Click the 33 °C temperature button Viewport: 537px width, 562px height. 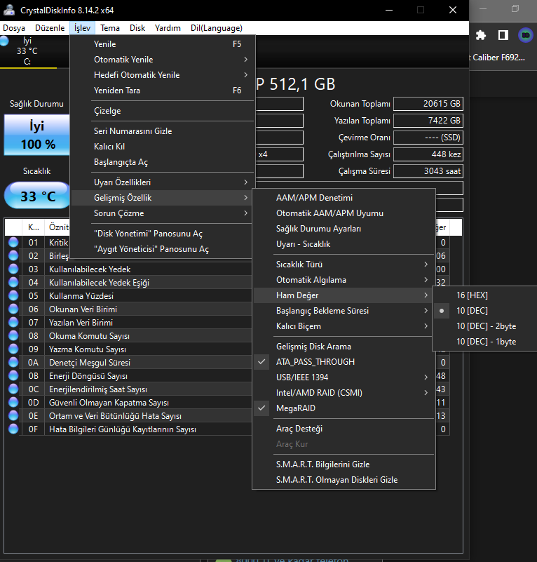coord(38,196)
